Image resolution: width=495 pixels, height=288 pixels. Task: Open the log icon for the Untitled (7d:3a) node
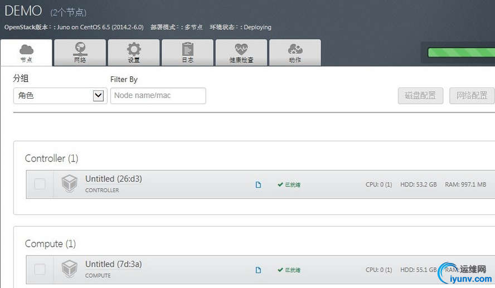coord(258,270)
